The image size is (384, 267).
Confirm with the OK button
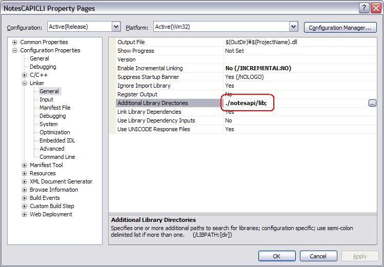click(277, 256)
